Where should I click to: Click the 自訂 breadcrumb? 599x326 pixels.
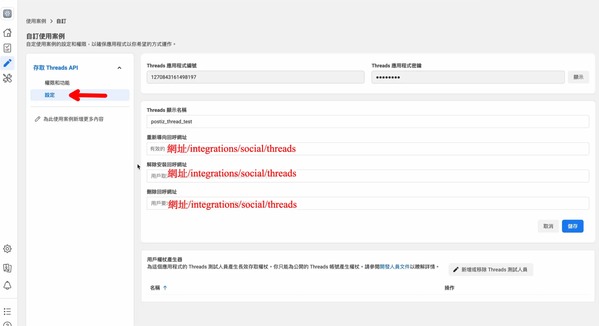click(61, 21)
